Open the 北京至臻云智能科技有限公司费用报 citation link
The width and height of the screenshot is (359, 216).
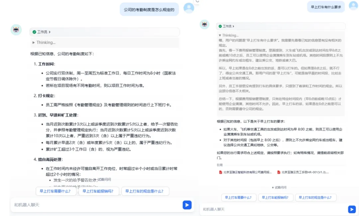[x=247, y=172]
